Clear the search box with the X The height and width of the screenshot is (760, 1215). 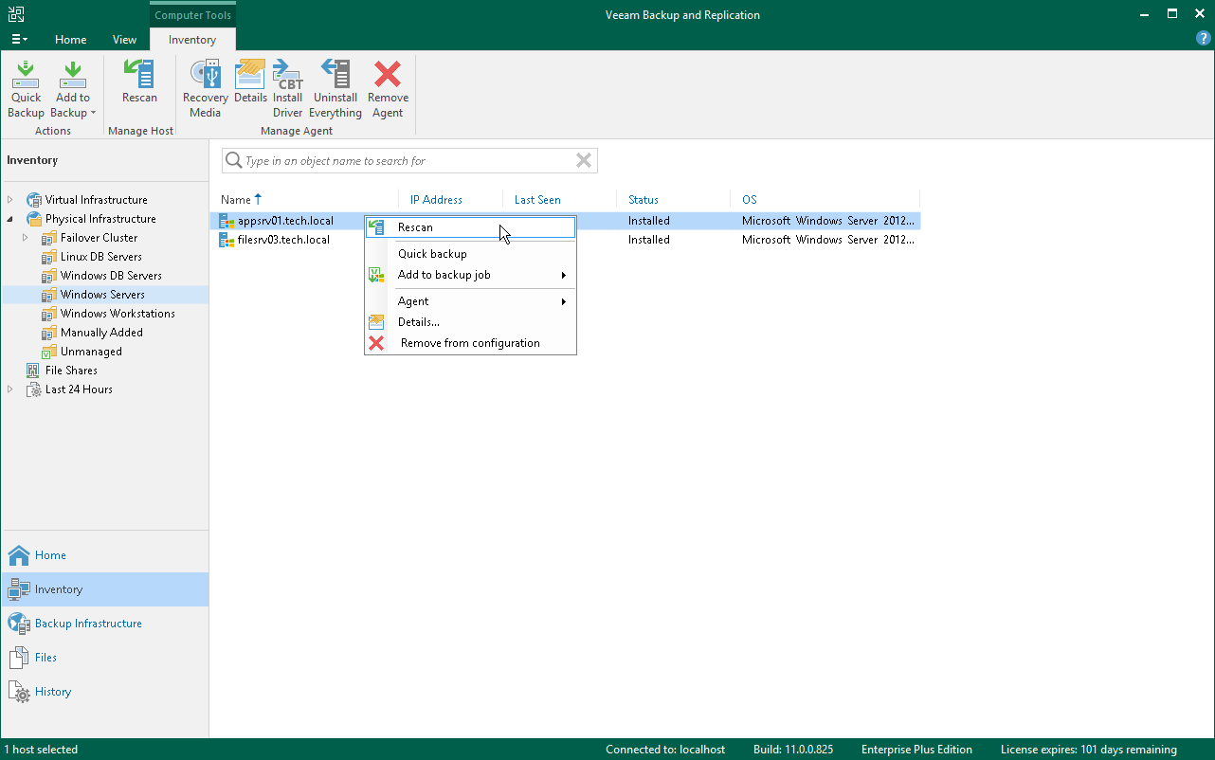[584, 161]
